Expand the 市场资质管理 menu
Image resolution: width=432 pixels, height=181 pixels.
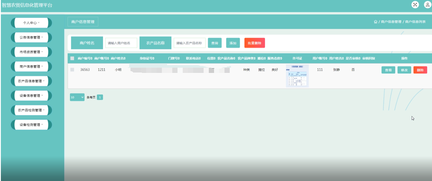[x=31, y=52]
